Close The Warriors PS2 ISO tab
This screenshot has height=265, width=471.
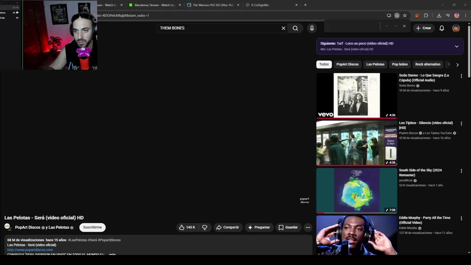pos(238,5)
